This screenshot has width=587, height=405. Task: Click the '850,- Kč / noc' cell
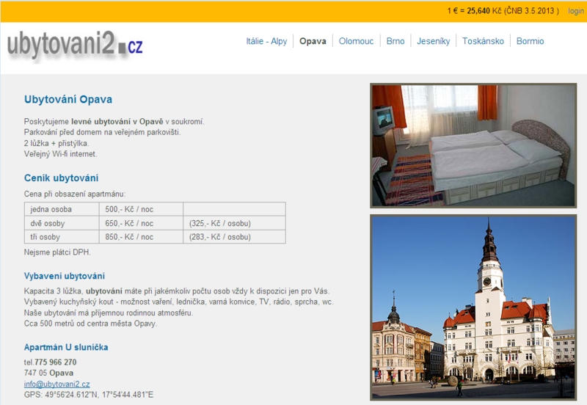pyautogui.click(x=141, y=237)
